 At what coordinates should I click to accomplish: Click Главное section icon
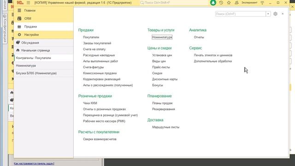pos(19,11)
